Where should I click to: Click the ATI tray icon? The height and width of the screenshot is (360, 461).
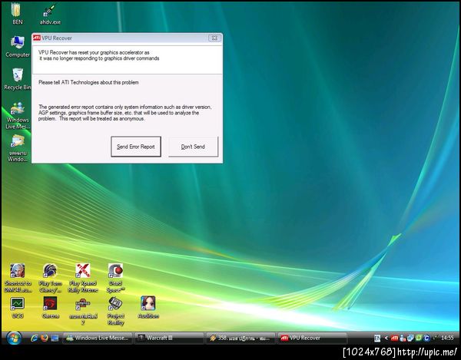394,338
